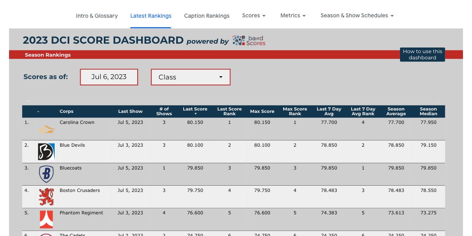Viewport: 472px width, 236px height.
Task: Click the Boston Crusaders corps name
Action: click(80, 190)
